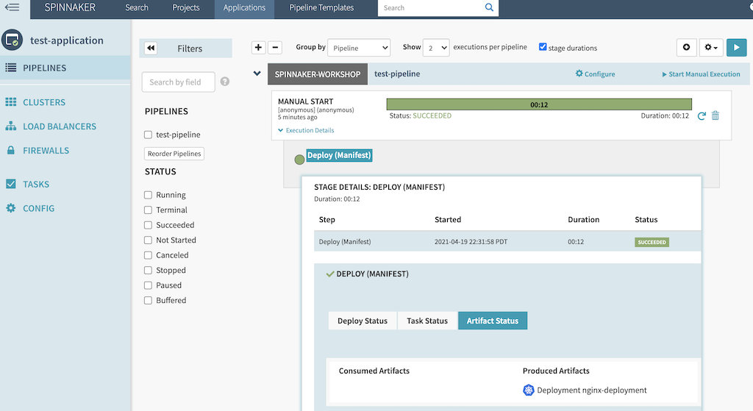The image size is (753, 411).
Task: Check the test-pipeline filter checkbox
Action: pos(148,135)
